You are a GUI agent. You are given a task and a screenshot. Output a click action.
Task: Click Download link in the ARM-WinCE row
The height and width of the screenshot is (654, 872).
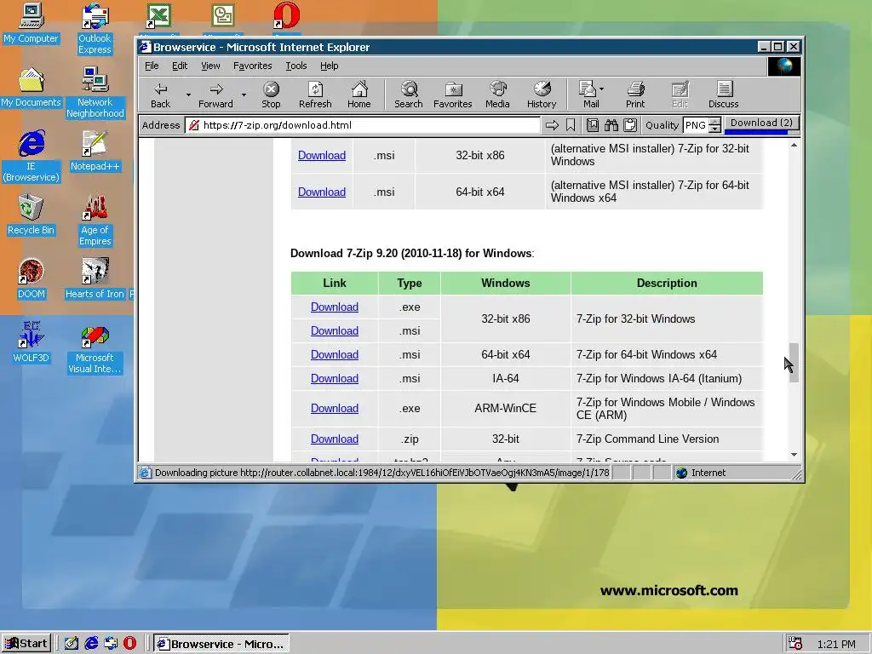pos(334,408)
